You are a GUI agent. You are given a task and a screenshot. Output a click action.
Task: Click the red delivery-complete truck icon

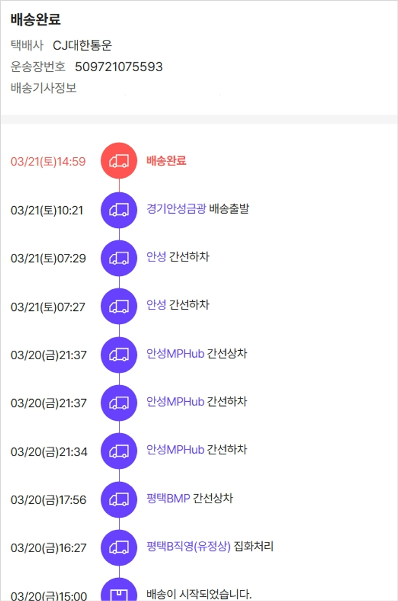click(119, 161)
